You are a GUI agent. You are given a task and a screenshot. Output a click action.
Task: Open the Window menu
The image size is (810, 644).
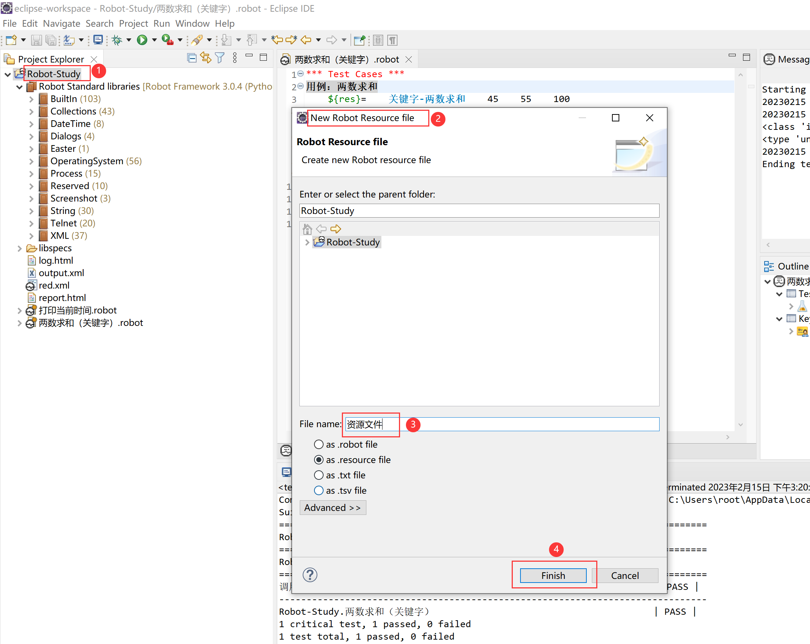point(192,24)
